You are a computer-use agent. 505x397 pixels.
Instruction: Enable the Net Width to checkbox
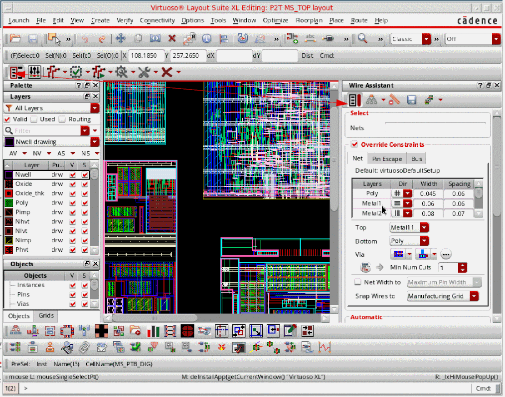tap(357, 282)
